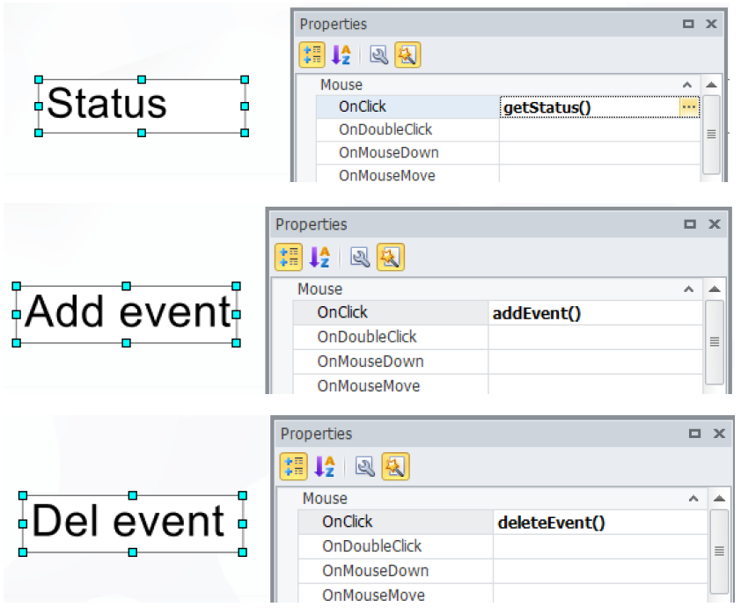Screen dimensions: 741x614
Task: Edit the deleteEvent() OnClick value field
Action: click(x=600, y=523)
